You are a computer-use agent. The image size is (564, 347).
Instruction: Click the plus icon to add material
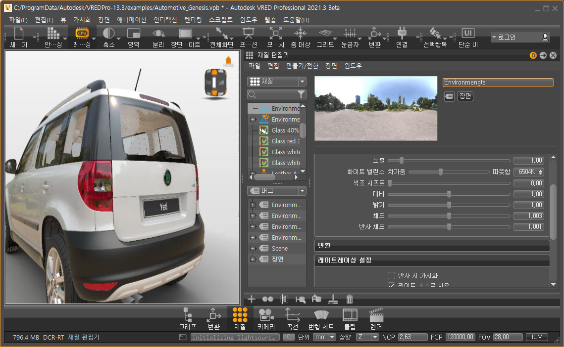[252, 299]
